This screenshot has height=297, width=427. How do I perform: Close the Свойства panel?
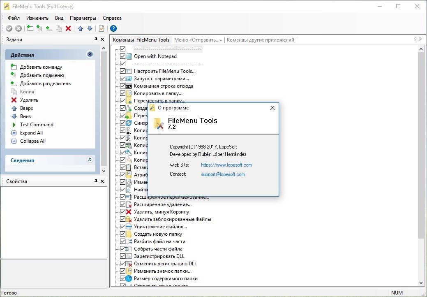click(x=102, y=181)
